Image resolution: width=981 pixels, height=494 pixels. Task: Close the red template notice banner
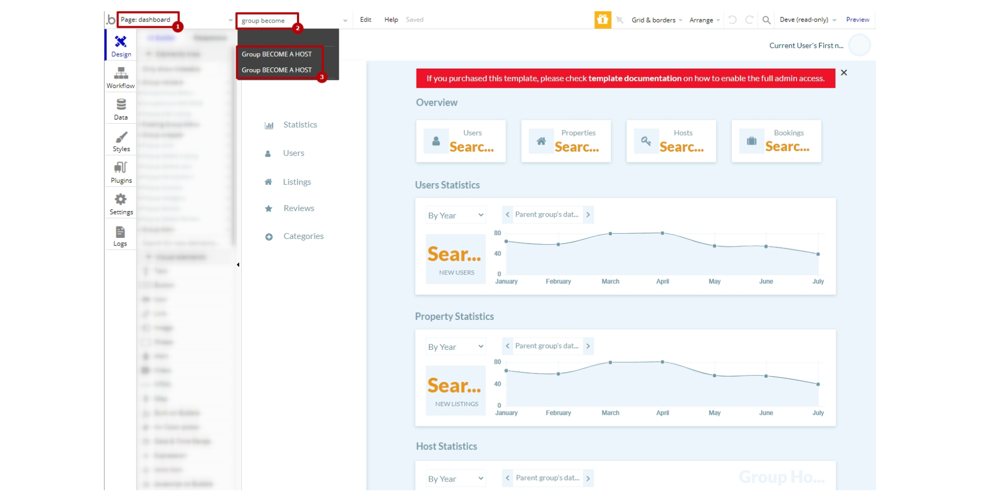click(844, 72)
